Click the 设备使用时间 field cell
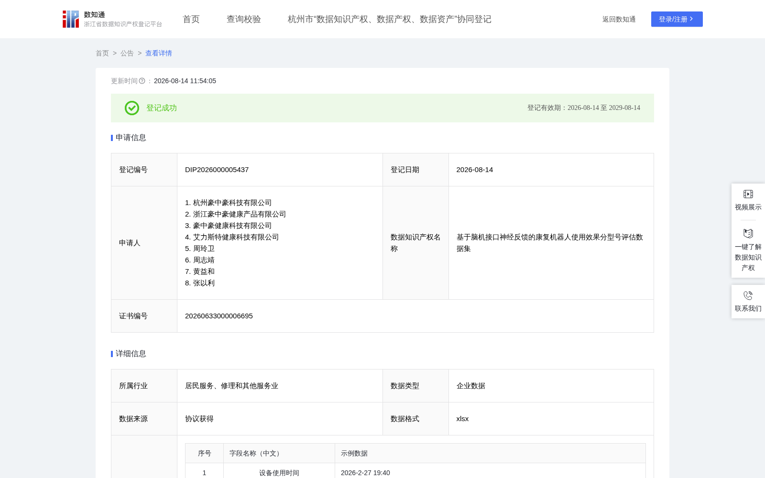The height and width of the screenshot is (478, 765). pyautogui.click(x=279, y=473)
